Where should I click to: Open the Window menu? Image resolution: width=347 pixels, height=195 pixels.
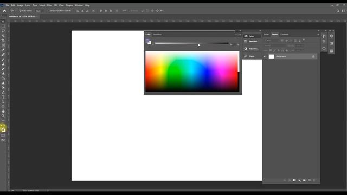79,5
